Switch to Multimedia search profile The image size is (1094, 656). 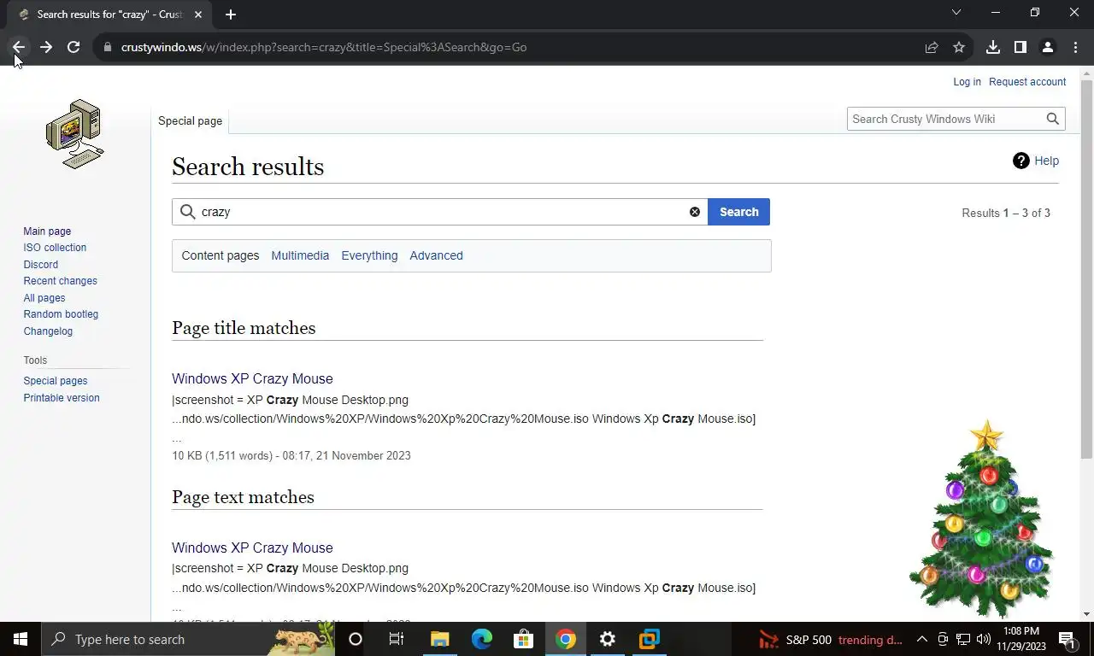(300, 255)
